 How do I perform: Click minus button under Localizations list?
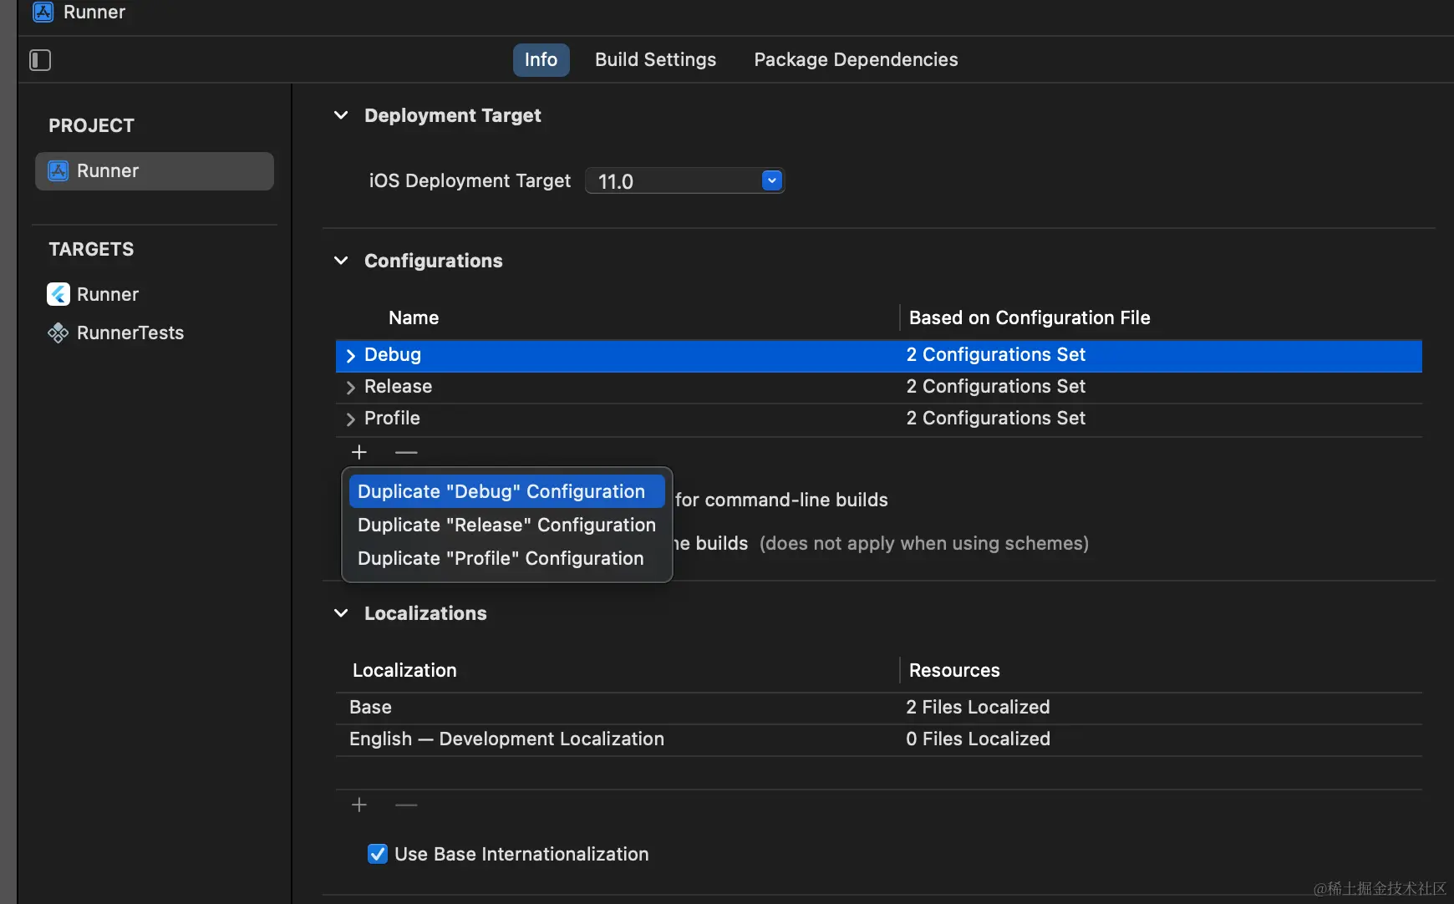[x=406, y=805]
